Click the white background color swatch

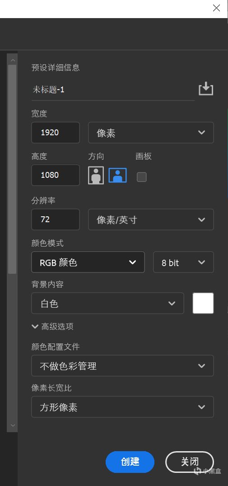click(203, 303)
